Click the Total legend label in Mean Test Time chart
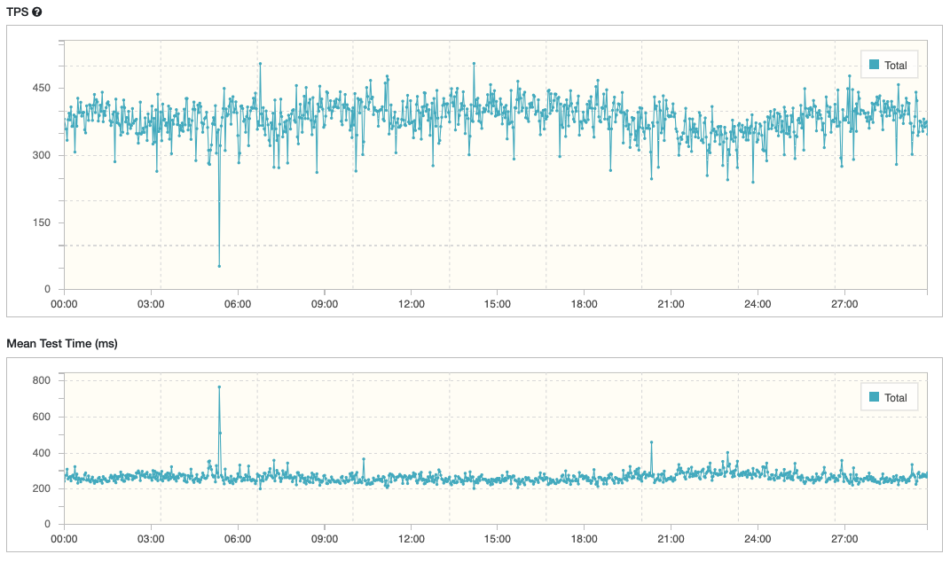950x562 pixels. [896, 398]
